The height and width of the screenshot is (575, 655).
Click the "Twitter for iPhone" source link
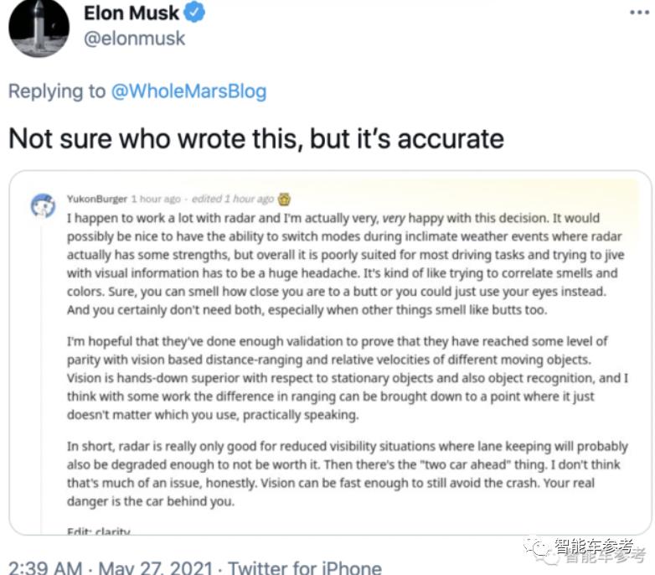(x=305, y=567)
